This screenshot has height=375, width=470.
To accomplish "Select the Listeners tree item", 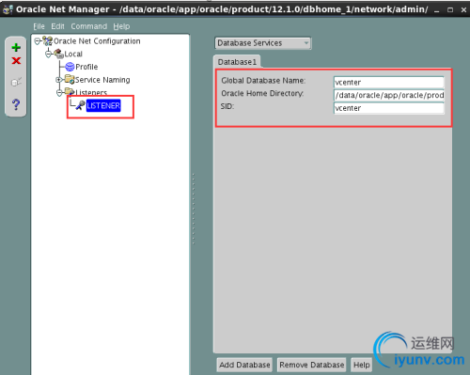I will pyautogui.click(x=91, y=92).
